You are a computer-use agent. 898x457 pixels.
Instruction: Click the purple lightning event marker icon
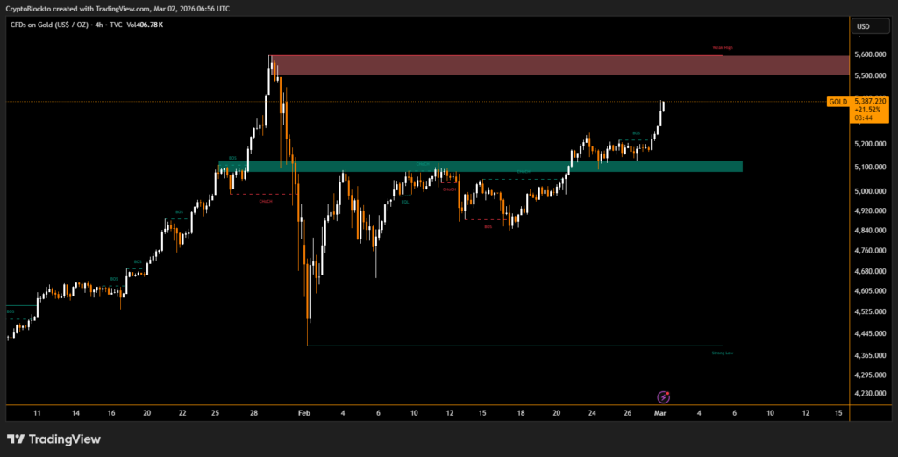click(664, 397)
